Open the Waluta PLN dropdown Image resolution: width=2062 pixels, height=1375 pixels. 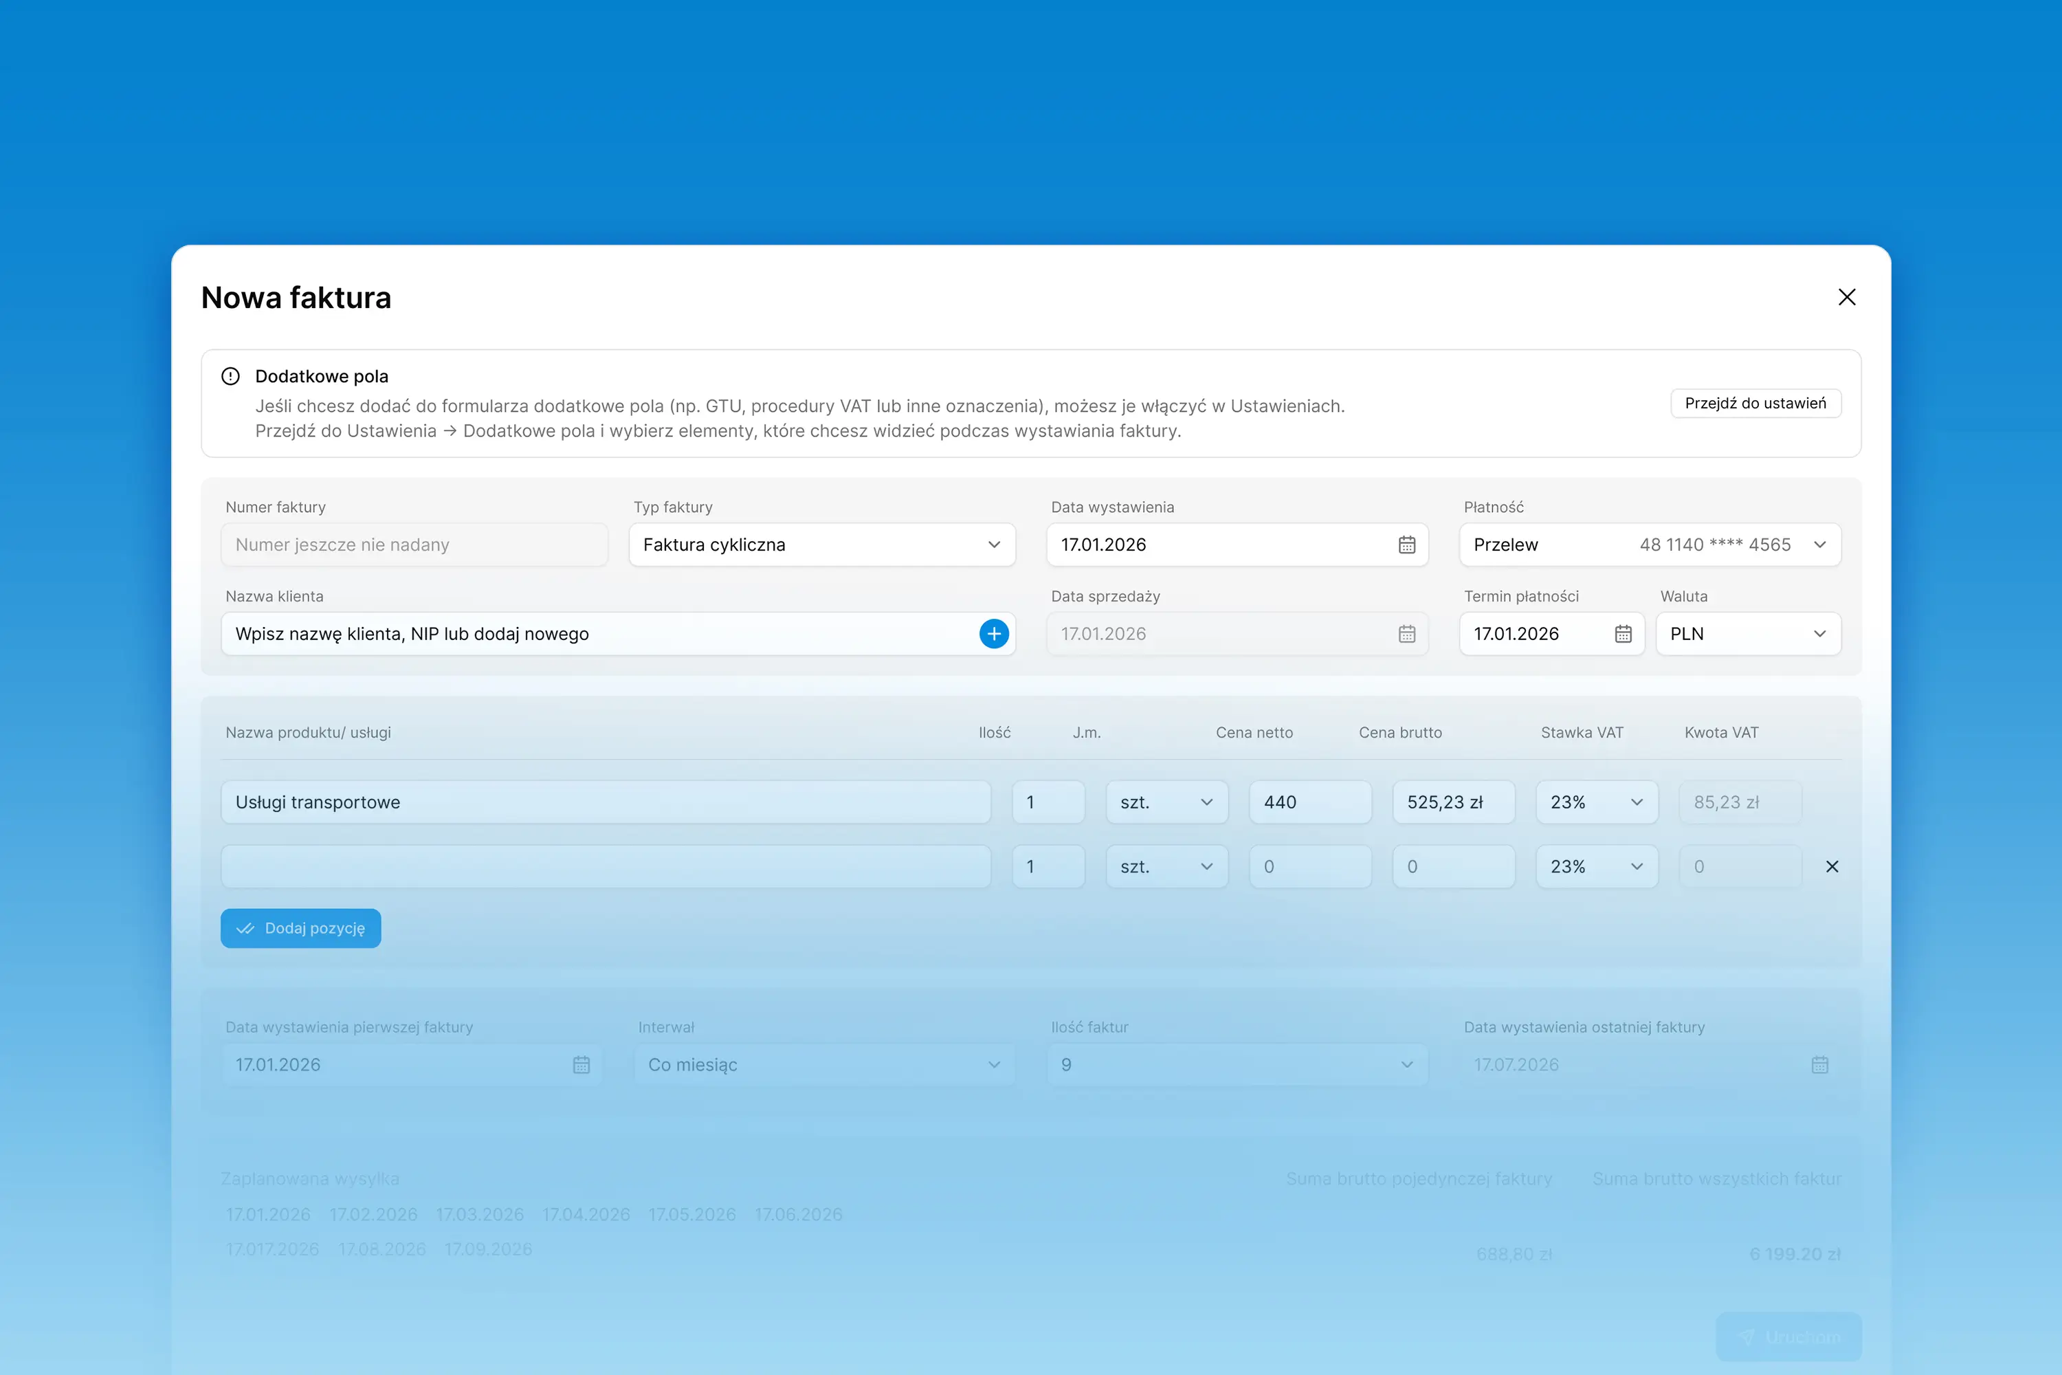[1747, 634]
